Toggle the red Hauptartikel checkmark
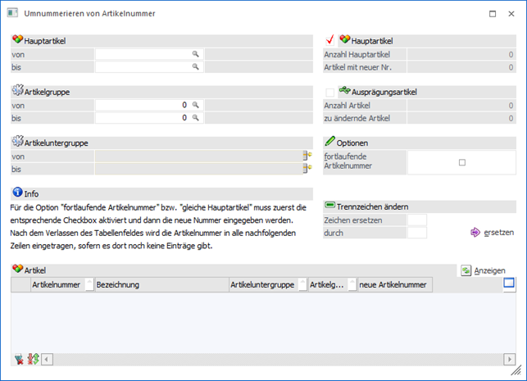Screen dimensions: 527x381 click(330, 39)
